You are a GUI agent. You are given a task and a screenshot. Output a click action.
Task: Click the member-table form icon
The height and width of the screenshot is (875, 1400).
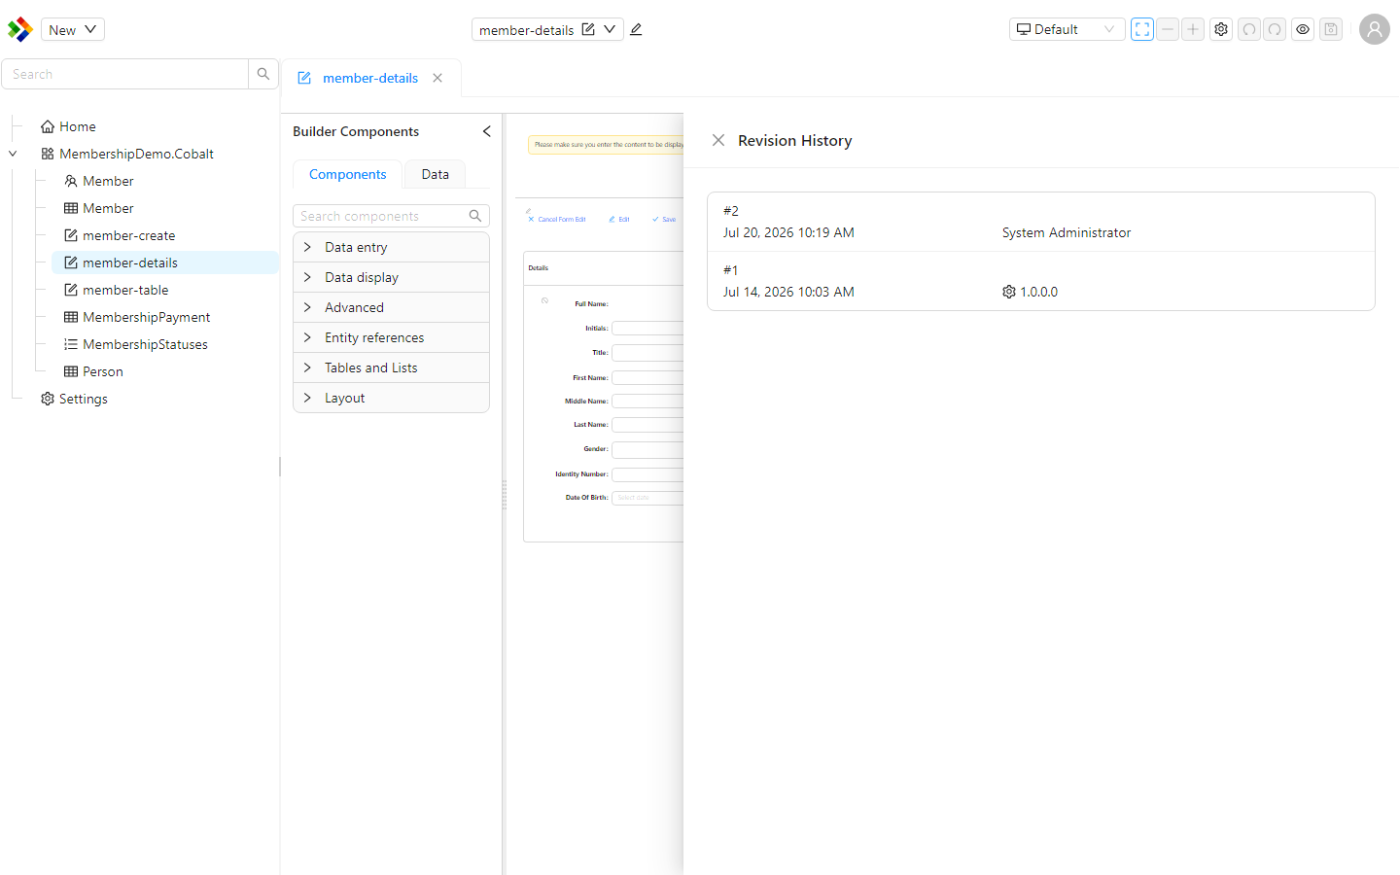[71, 290]
